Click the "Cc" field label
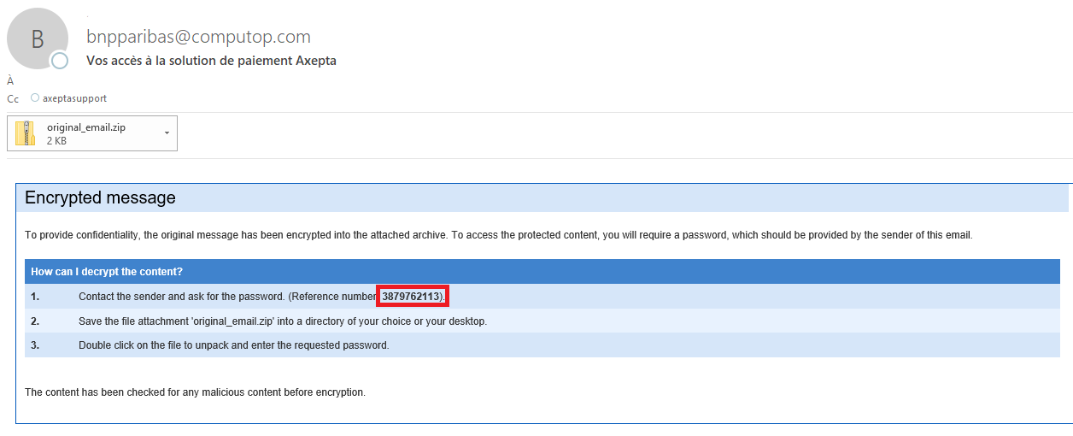 tap(13, 98)
